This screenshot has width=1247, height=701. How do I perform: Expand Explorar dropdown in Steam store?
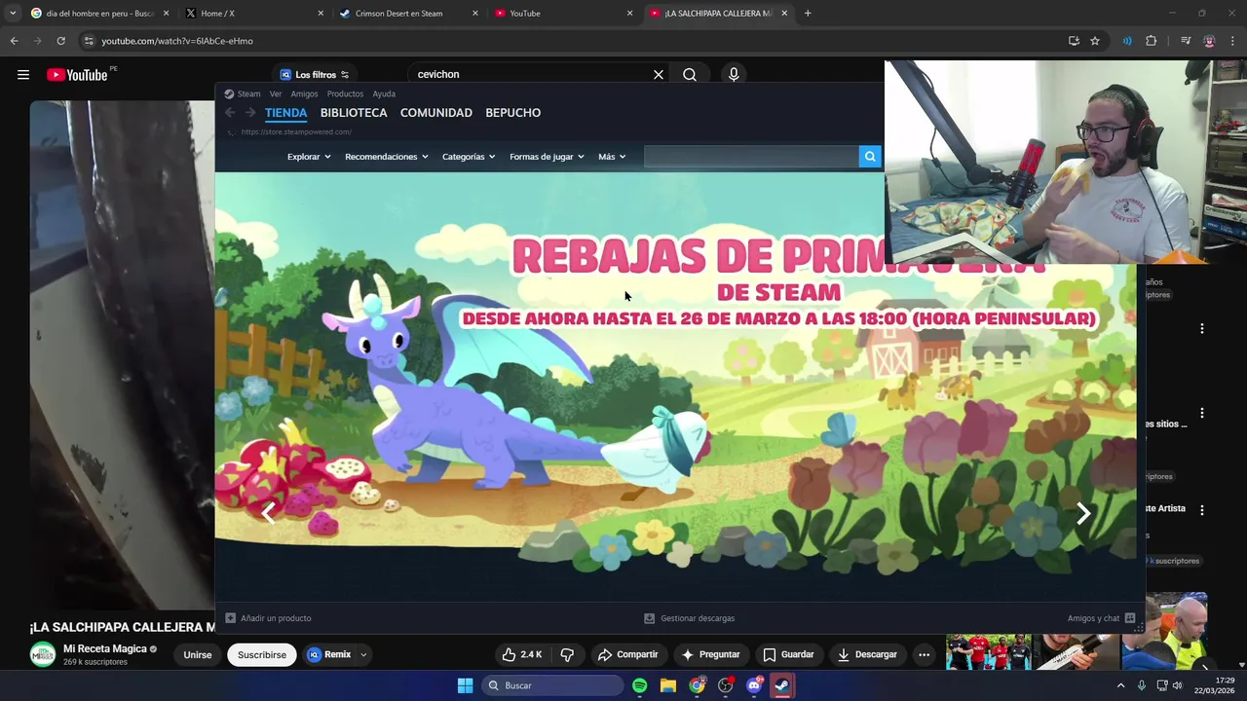(309, 157)
